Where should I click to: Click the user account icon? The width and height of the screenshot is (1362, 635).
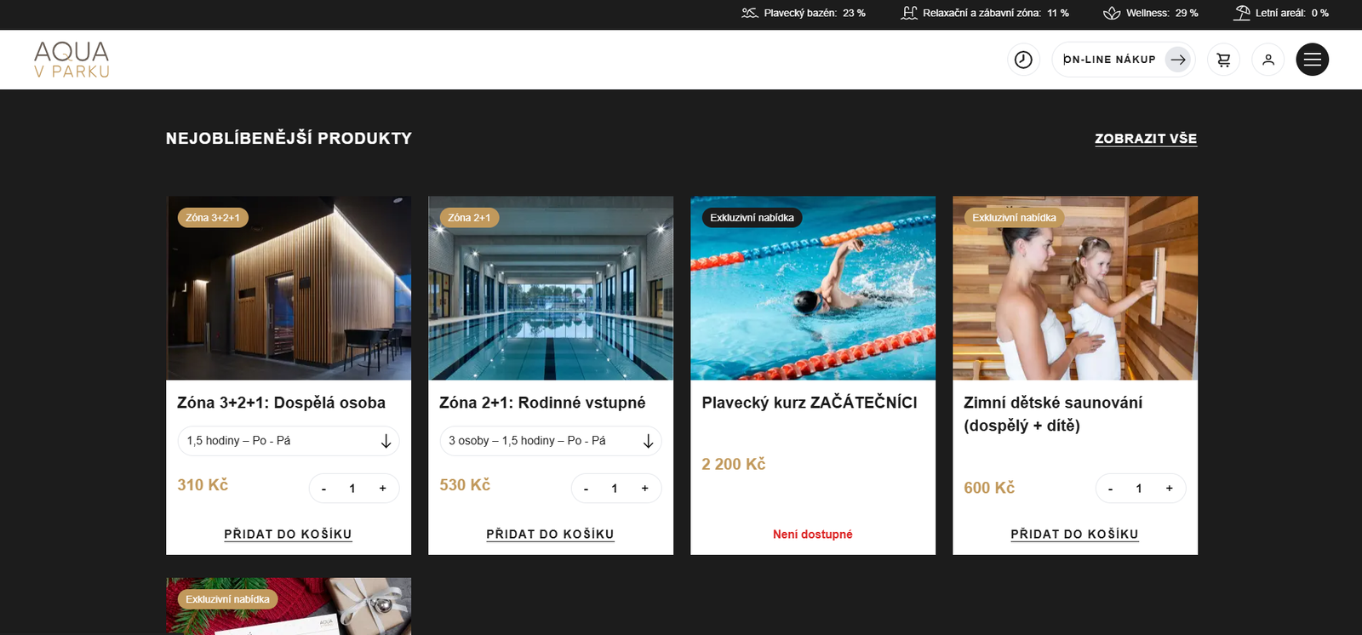1268,60
